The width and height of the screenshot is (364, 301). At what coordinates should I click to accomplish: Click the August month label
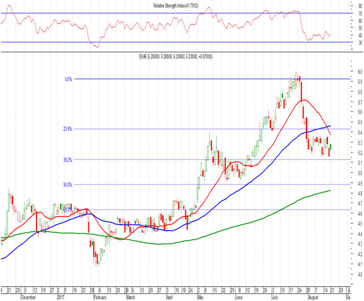tap(313, 297)
